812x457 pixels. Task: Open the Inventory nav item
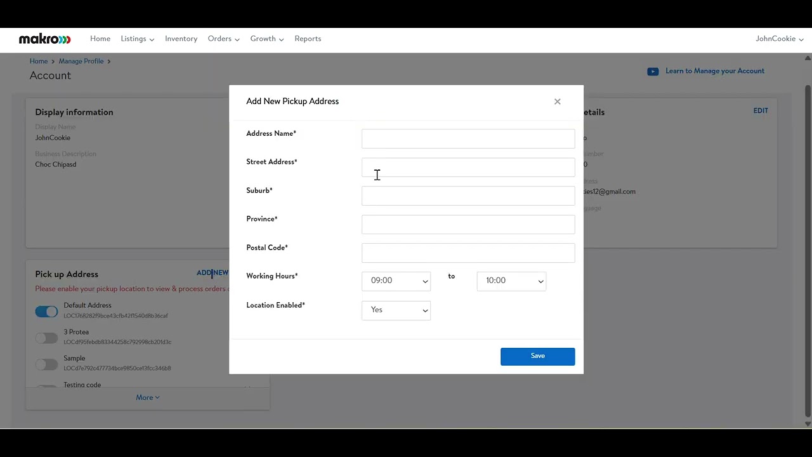point(181,39)
